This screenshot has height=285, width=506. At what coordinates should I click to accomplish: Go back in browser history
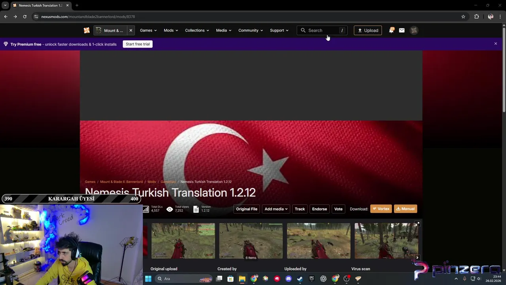(x=6, y=17)
